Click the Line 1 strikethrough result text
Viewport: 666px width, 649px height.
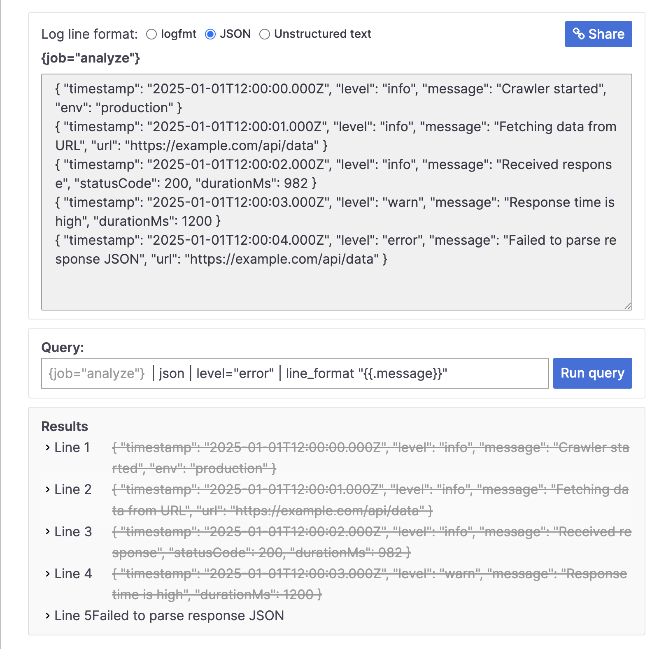(370, 447)
